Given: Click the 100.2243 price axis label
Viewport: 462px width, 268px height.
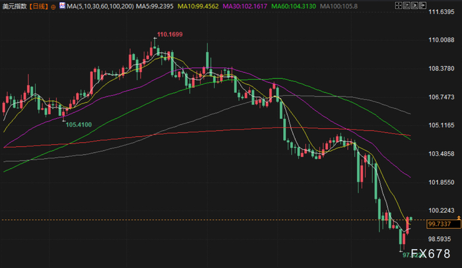Looking at the screenshot, I should 442,211.
